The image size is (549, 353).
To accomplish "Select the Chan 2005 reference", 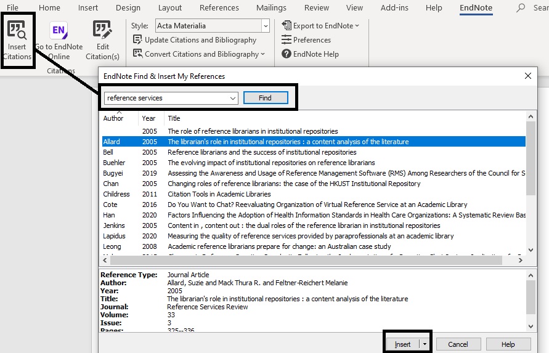I will 314,184.
